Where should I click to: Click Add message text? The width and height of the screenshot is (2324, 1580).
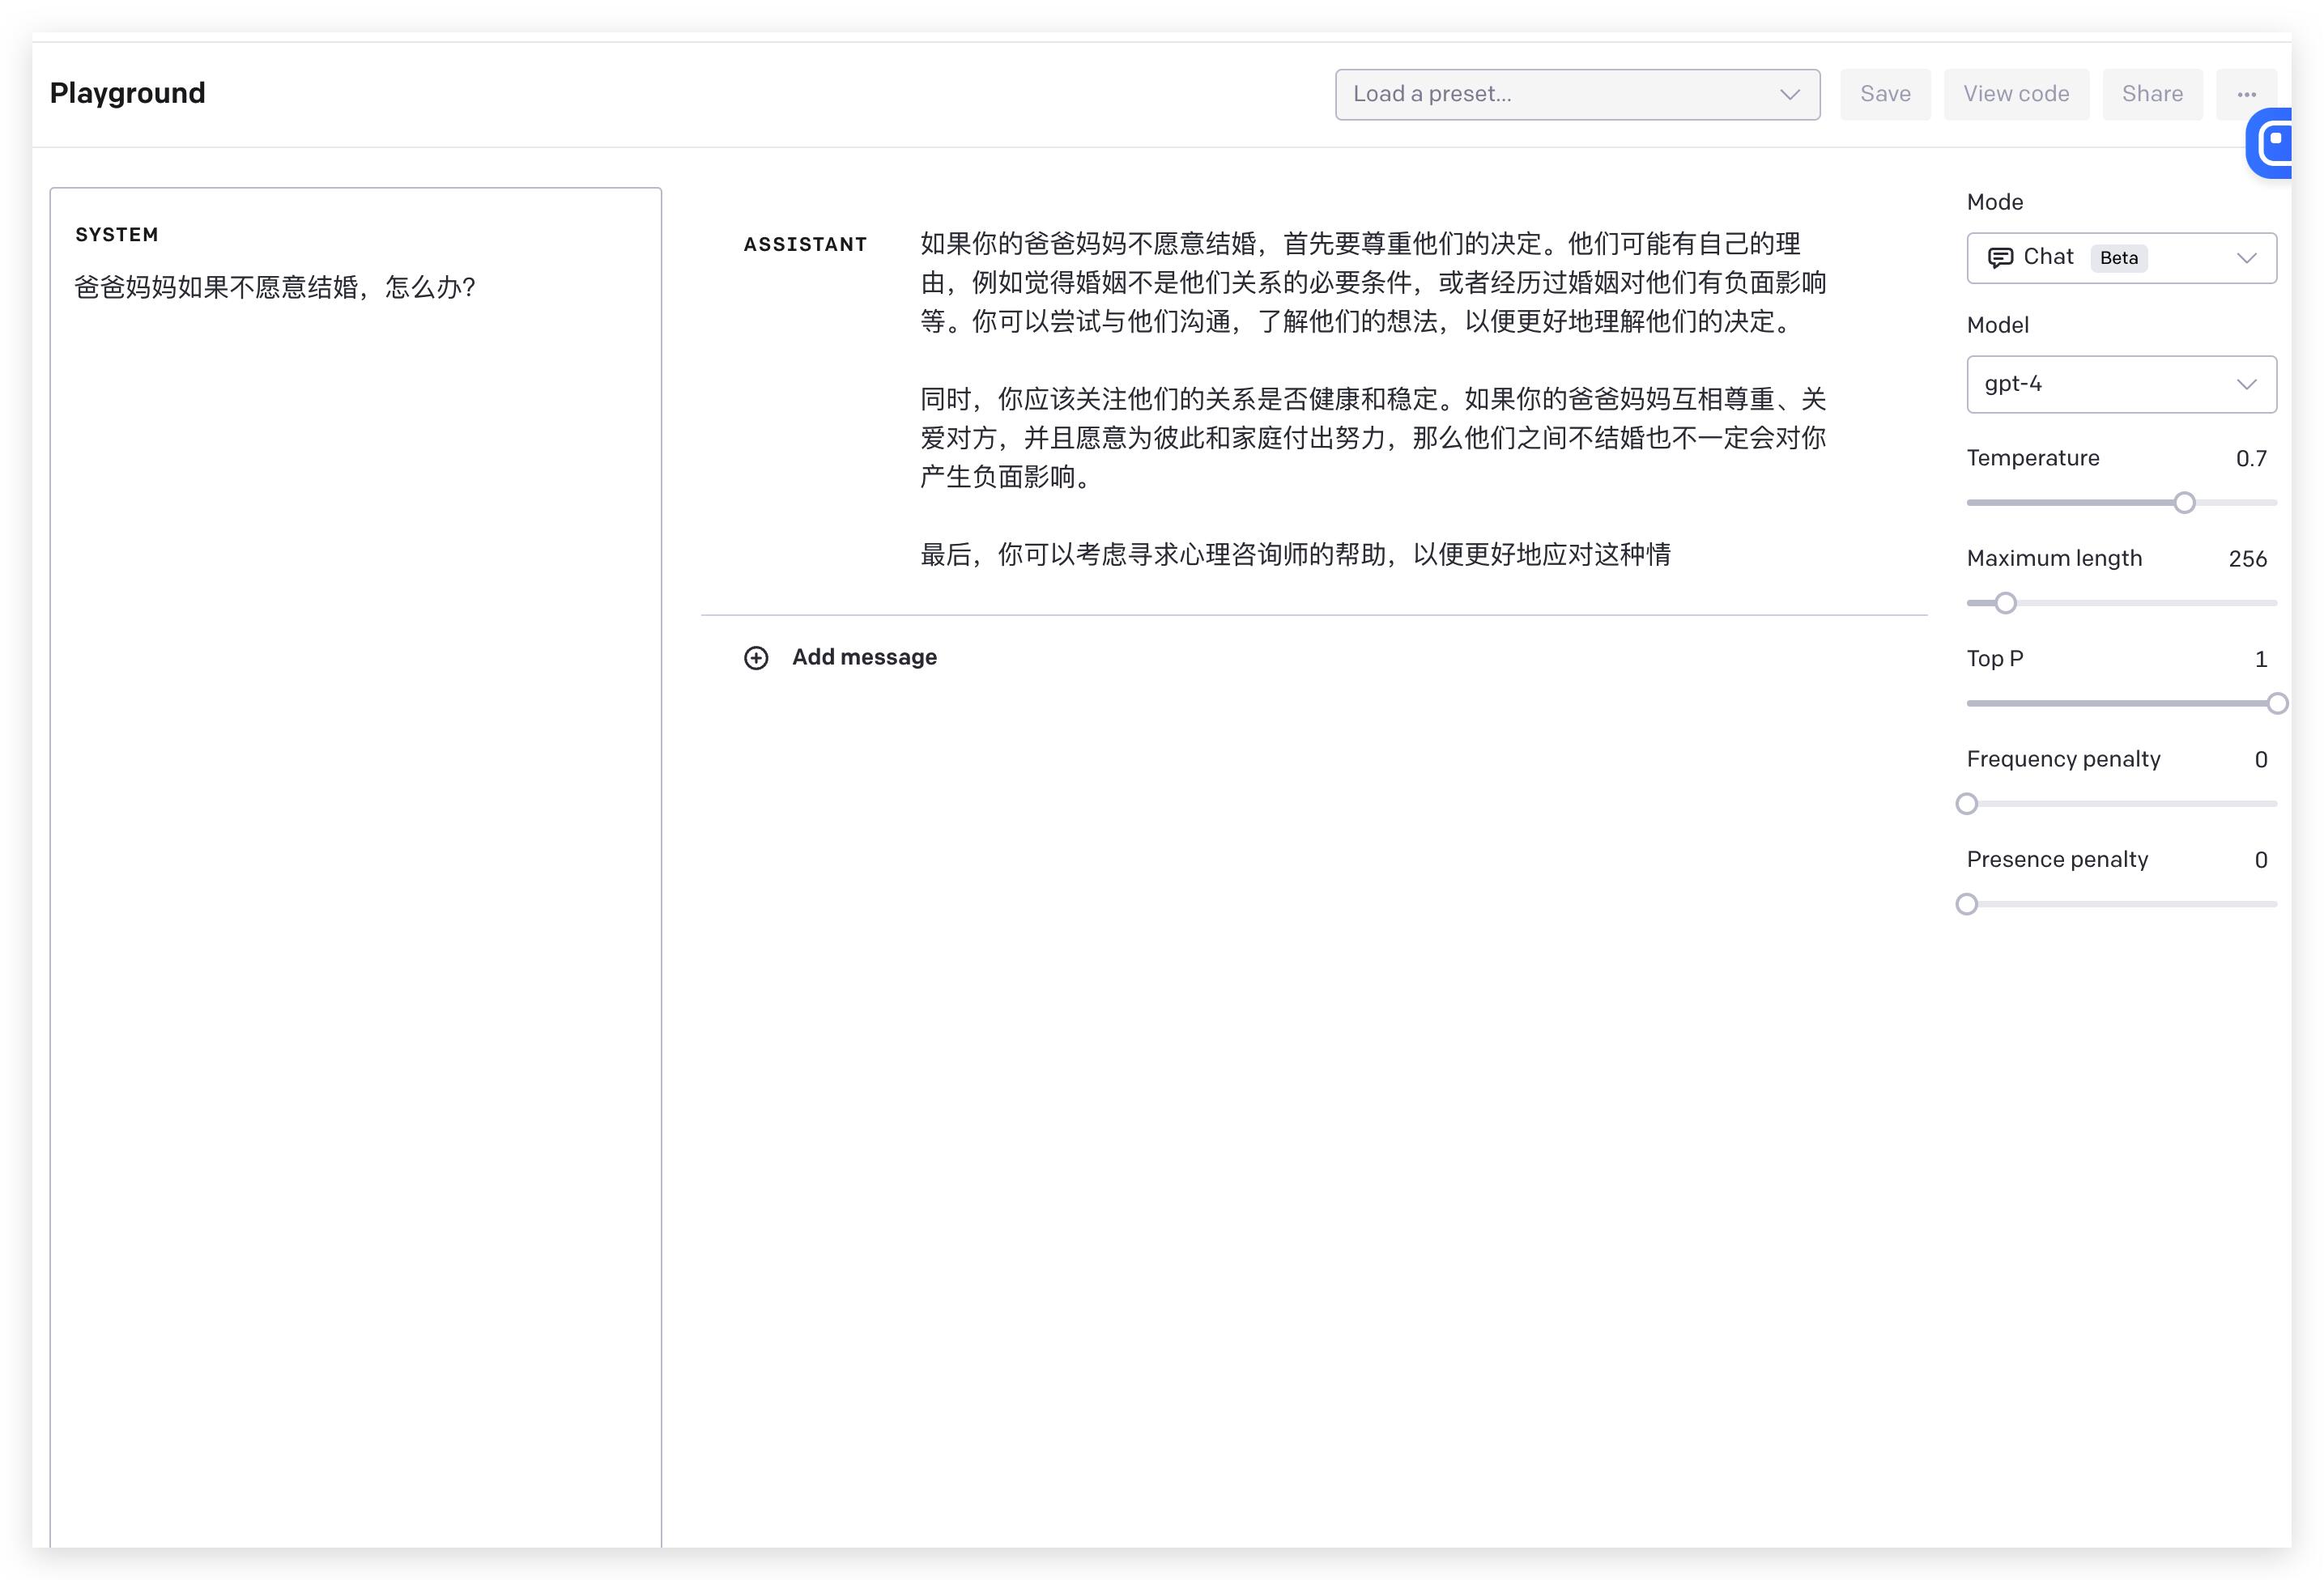[x=864, y=657]
